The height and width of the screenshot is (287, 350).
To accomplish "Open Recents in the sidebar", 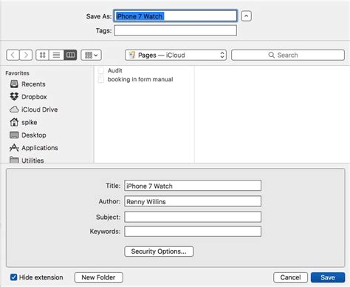I will click(x=28, y=84).
